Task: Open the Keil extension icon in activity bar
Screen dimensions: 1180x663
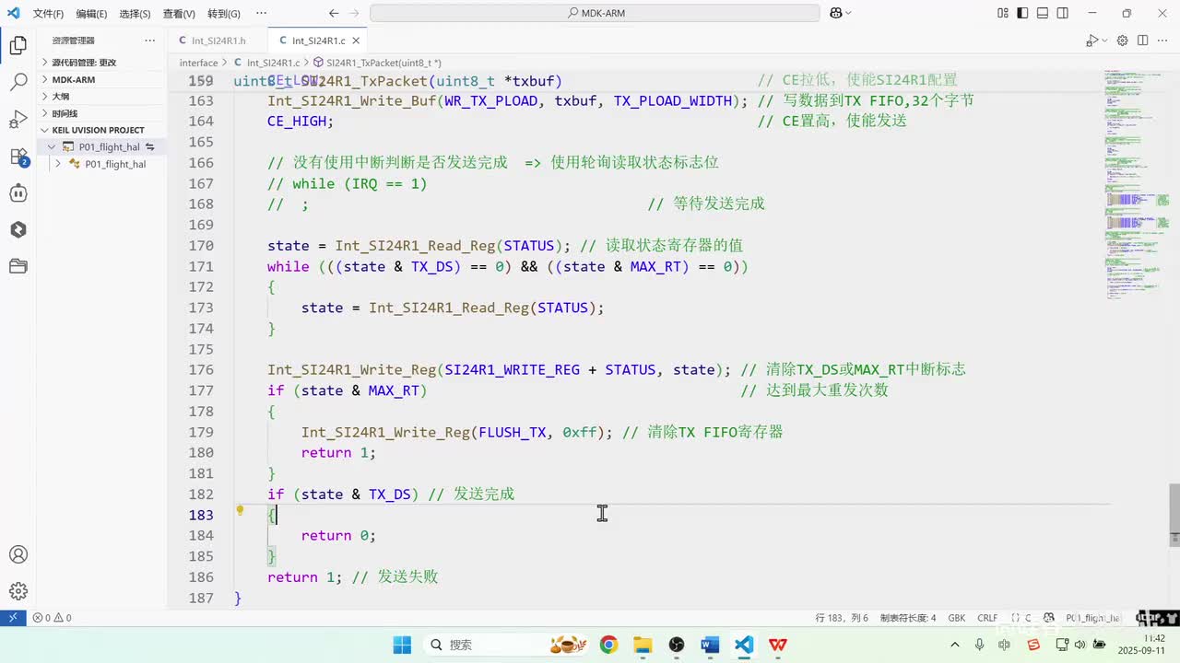Action: coord(18,229)
